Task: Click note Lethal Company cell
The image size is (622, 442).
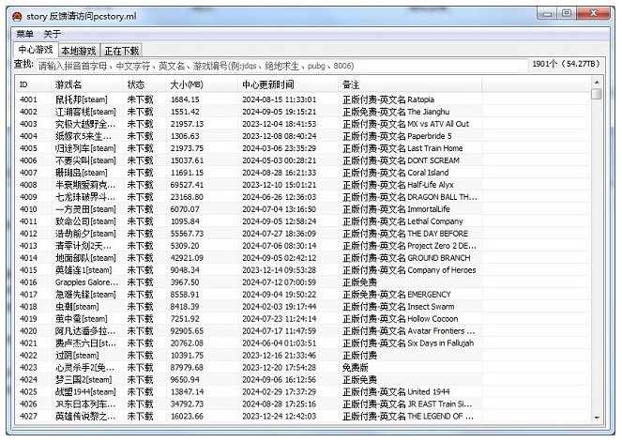Action: tap(402, 221)
